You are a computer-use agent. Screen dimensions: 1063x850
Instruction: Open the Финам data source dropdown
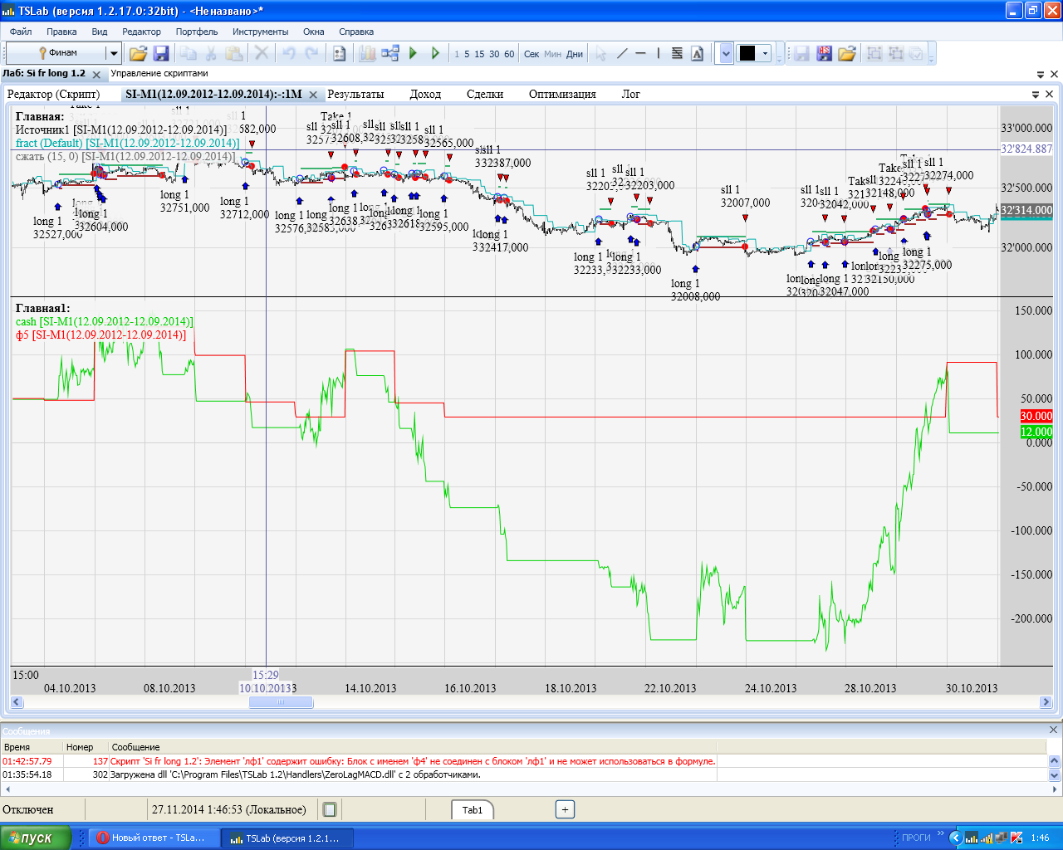coord(113,54)
